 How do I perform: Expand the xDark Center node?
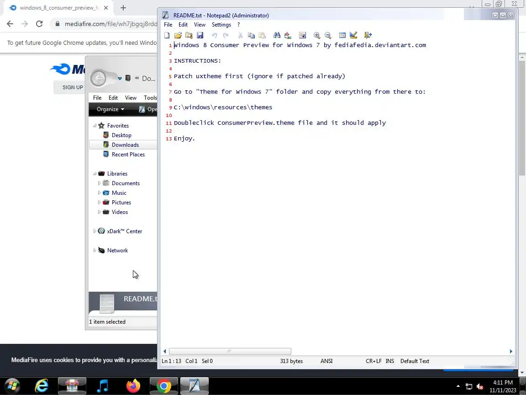coord(95,231)
